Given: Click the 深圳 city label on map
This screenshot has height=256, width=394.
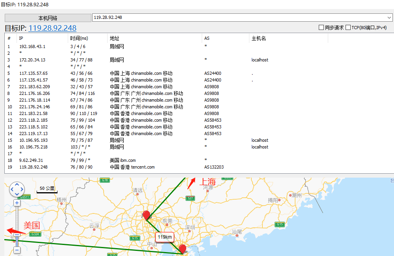Looking at the screenshot, I should tap(190, 227).
